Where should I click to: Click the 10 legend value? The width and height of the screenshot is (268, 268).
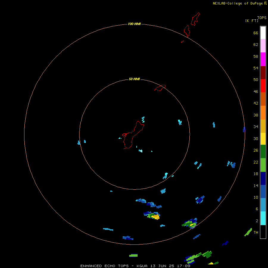256,197
